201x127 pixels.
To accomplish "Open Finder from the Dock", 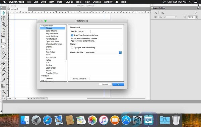I will tap(25, 120).
